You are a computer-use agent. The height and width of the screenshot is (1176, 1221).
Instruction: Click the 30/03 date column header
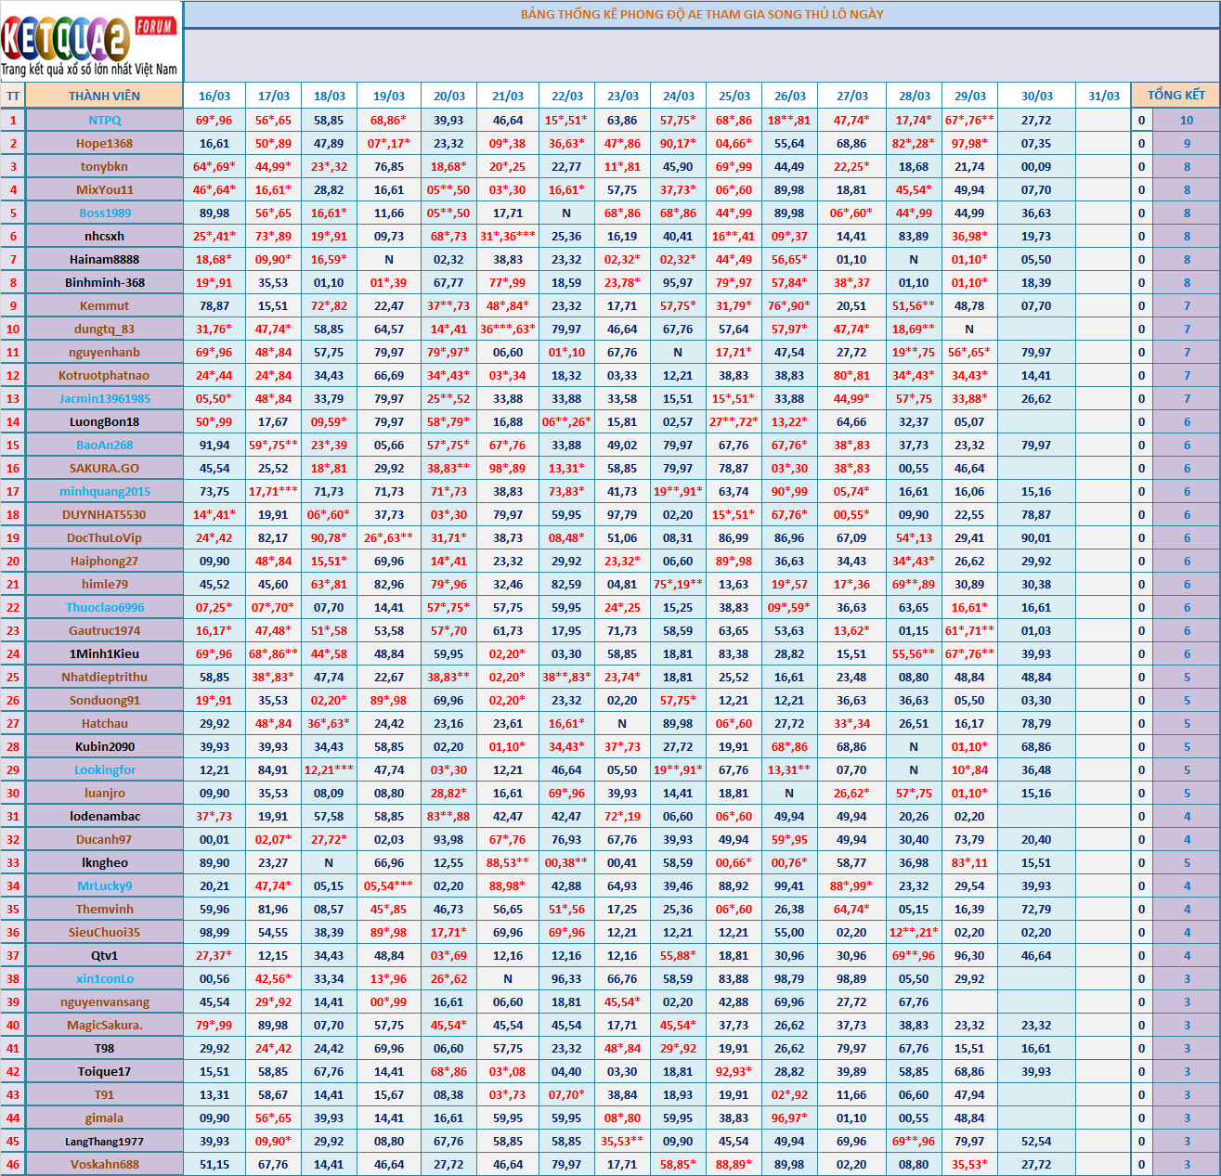click(x=1037, y=96)
